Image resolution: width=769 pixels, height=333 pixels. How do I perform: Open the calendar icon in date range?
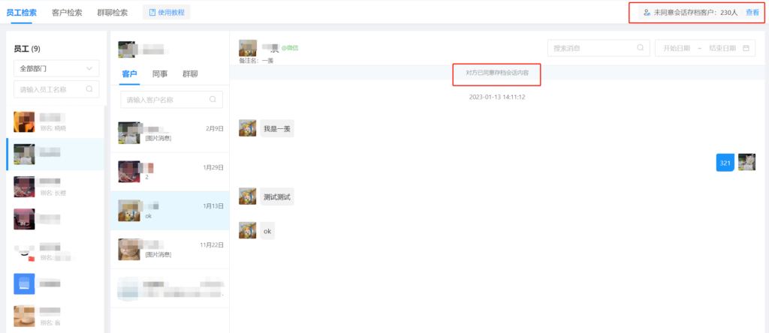pyautogui.click(x=746, y=48)
